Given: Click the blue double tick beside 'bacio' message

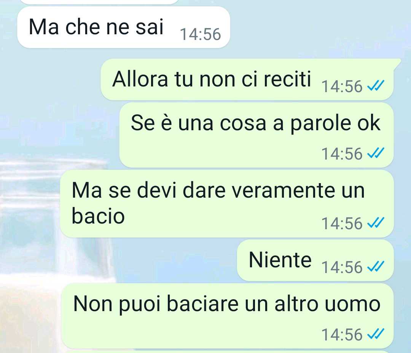Looking at the screenshot, I should [x=376, y=223].
